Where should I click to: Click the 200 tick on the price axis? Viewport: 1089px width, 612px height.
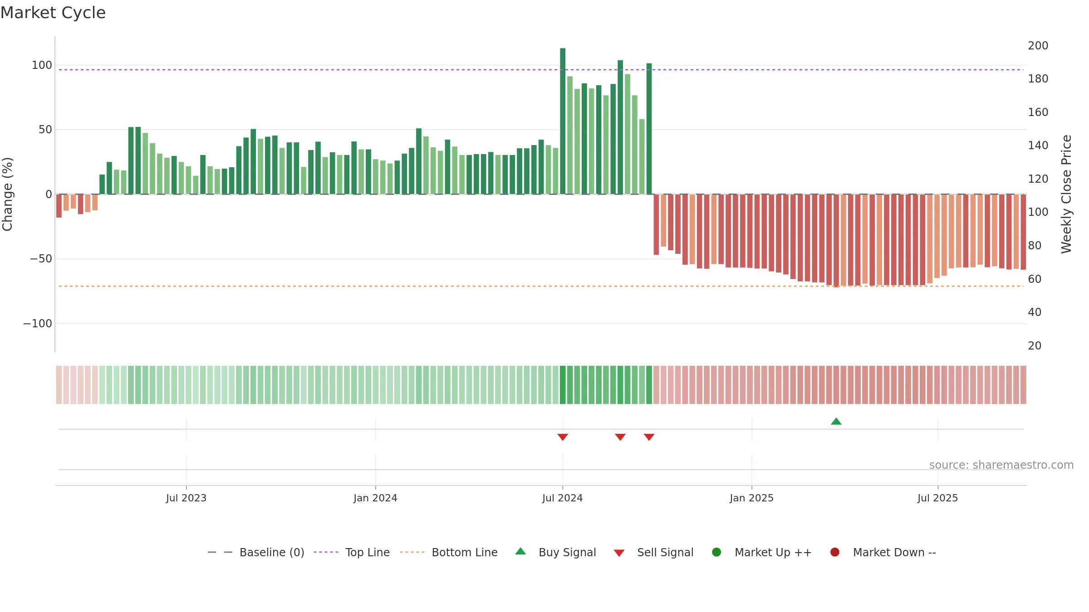click(x=1038, y=46)
